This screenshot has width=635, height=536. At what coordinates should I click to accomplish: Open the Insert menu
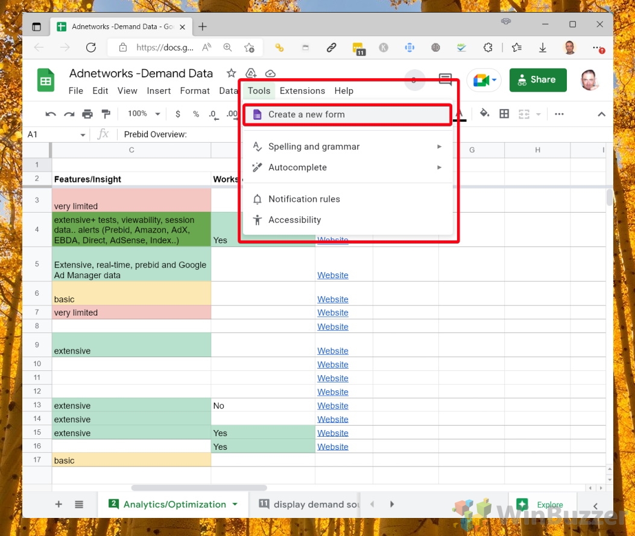tap(159, 91)
